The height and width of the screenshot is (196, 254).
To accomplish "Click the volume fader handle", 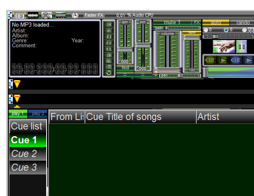I will click(x=168, y=70).
